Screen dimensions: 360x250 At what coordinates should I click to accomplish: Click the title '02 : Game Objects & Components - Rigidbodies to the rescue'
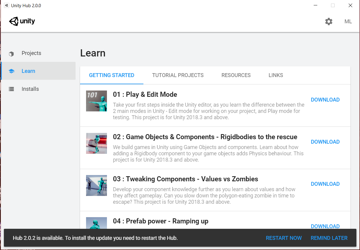(x=205, y=137)
